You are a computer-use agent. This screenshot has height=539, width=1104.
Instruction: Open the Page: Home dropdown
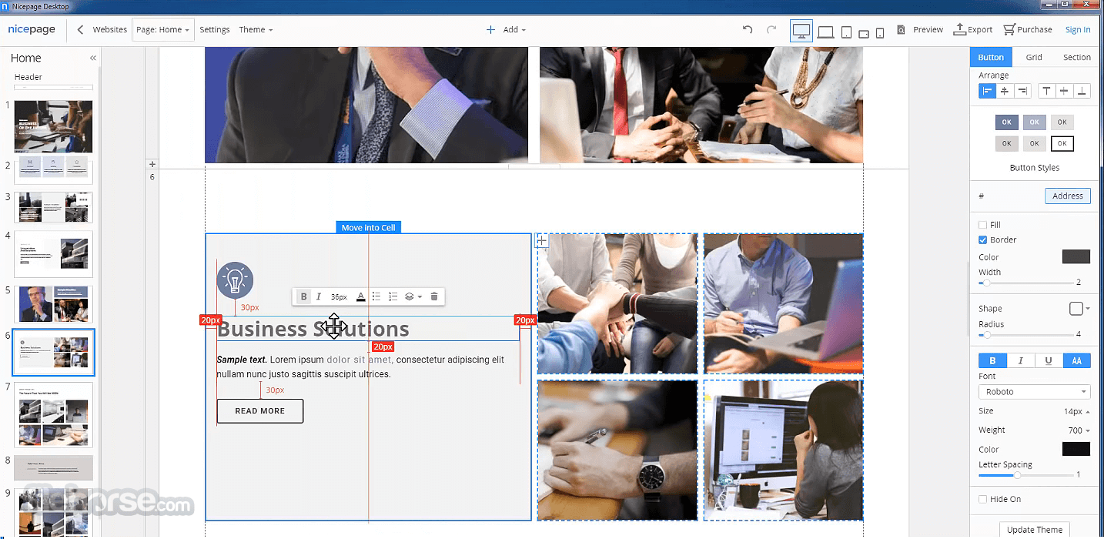(162, 30)
